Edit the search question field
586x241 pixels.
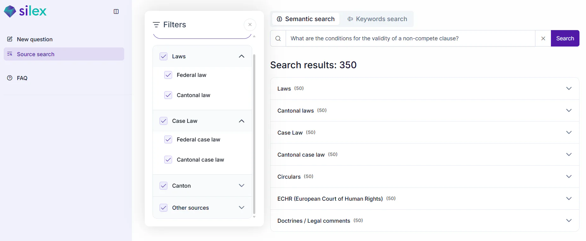[x=411, y=38]
